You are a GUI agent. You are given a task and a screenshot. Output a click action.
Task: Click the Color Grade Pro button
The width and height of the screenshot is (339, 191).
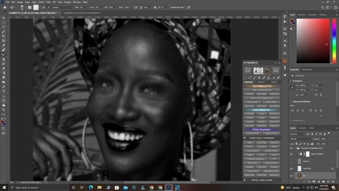262,110
